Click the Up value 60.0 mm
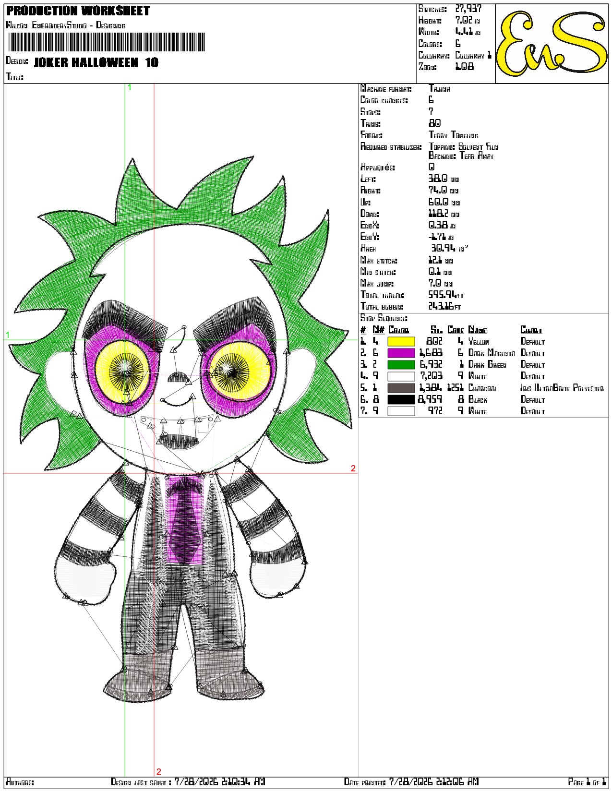The height and width of the screenshot is (792, 612). pyautogui.click(x=444, y=202)
